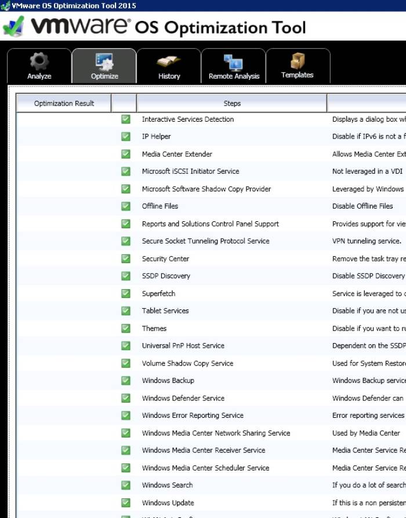Select 'Windows Error Reporting Service' step text
The height and width of the screenshot is (518, 406).
(x=193, y=415)
